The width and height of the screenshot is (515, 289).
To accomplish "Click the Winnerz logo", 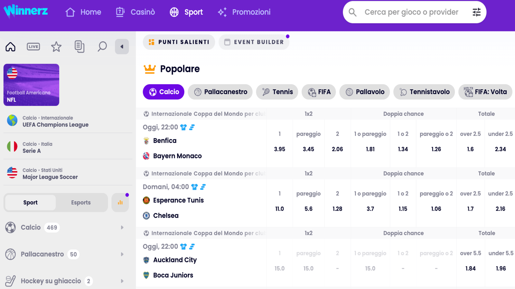I will (x=26, y=12).
